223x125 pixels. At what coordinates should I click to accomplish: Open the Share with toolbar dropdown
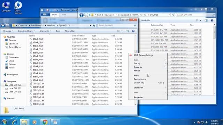coord(45,31)
